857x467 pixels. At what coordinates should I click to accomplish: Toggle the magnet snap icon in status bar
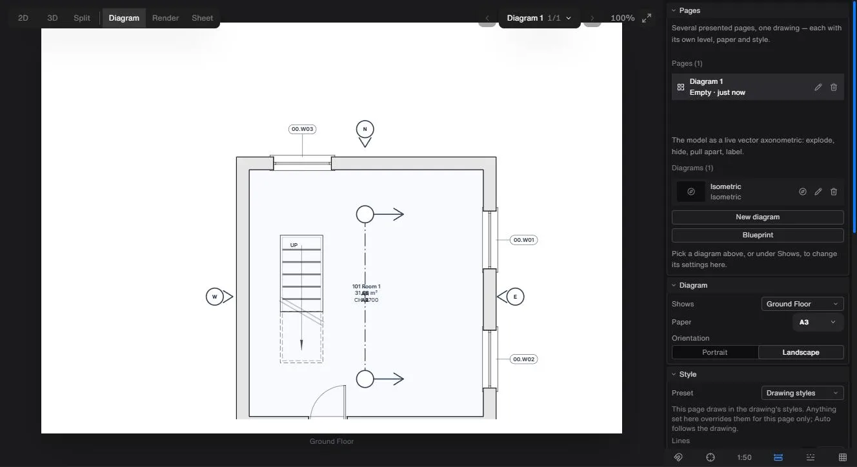(x=678, y=457)
